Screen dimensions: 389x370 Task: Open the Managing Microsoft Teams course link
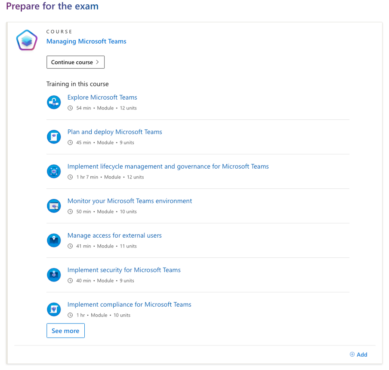pos(86,41)
